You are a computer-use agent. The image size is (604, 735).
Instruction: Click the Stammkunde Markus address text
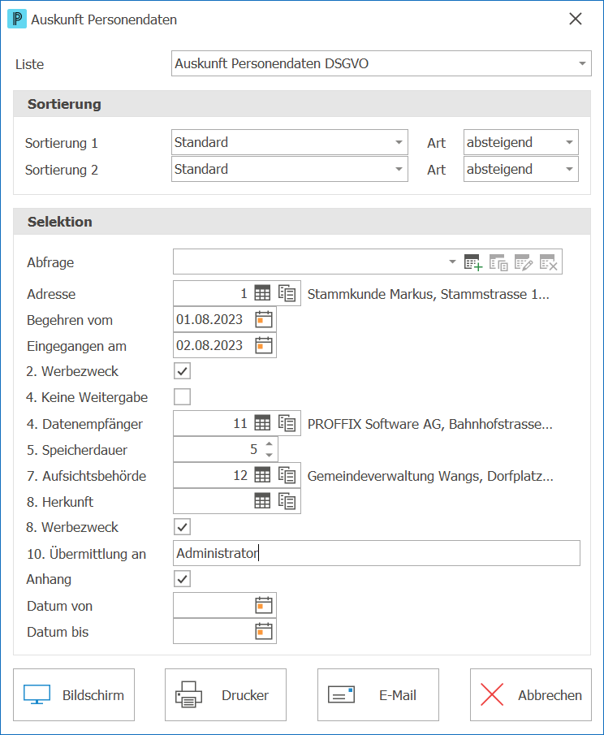(x=429, y=294)
